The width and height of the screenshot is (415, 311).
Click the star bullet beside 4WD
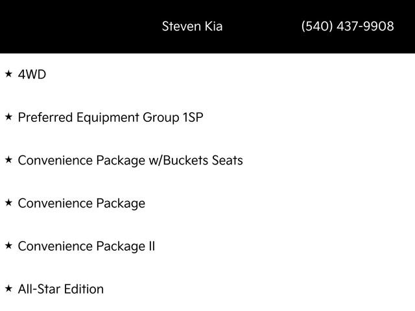[x=8, y=75]
